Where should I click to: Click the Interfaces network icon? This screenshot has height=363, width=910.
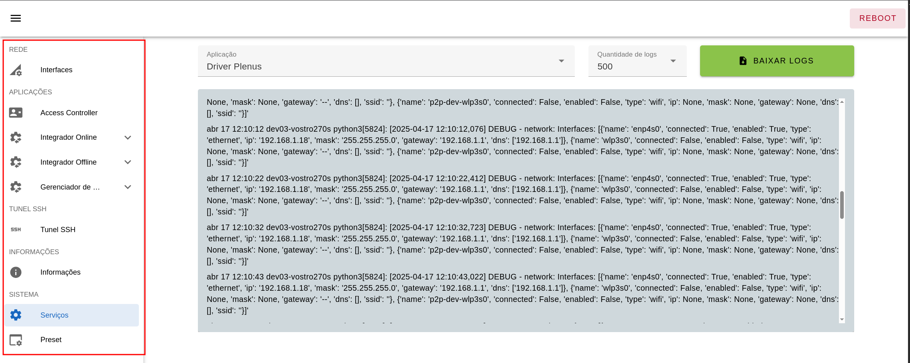[16, 70]
